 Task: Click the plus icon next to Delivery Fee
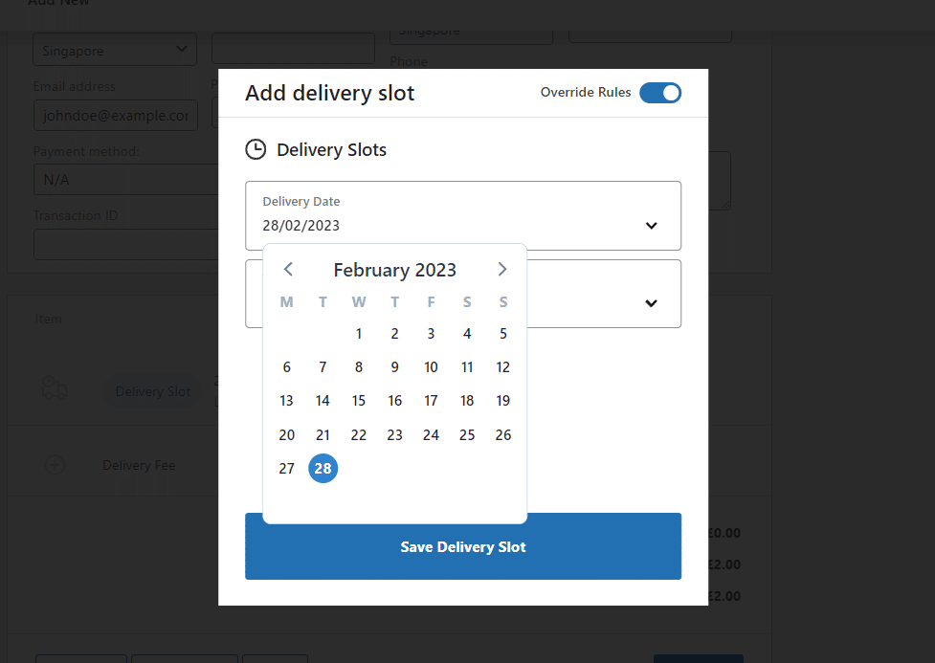[55, 465]
